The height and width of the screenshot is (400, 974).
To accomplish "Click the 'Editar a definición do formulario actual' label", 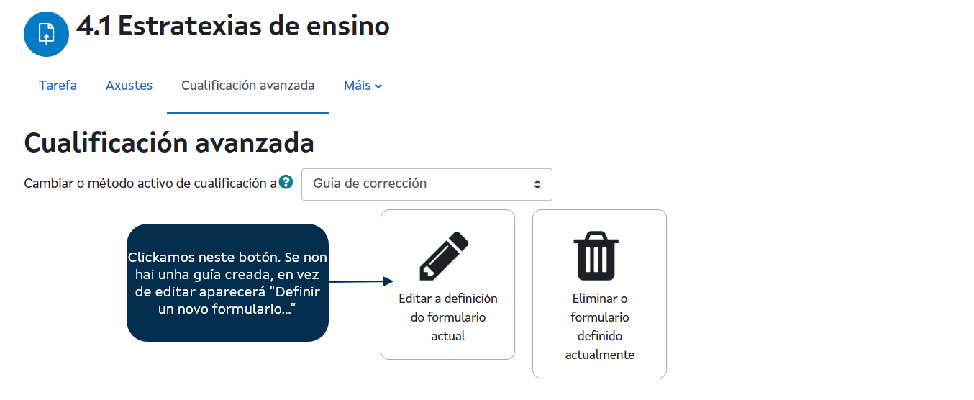I will click(x=447, y=317).
